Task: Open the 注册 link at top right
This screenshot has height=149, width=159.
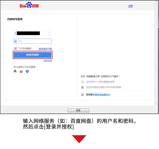Action: coord(130,6)
